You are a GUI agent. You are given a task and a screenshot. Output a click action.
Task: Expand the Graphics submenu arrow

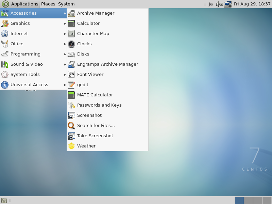point(65,23)
